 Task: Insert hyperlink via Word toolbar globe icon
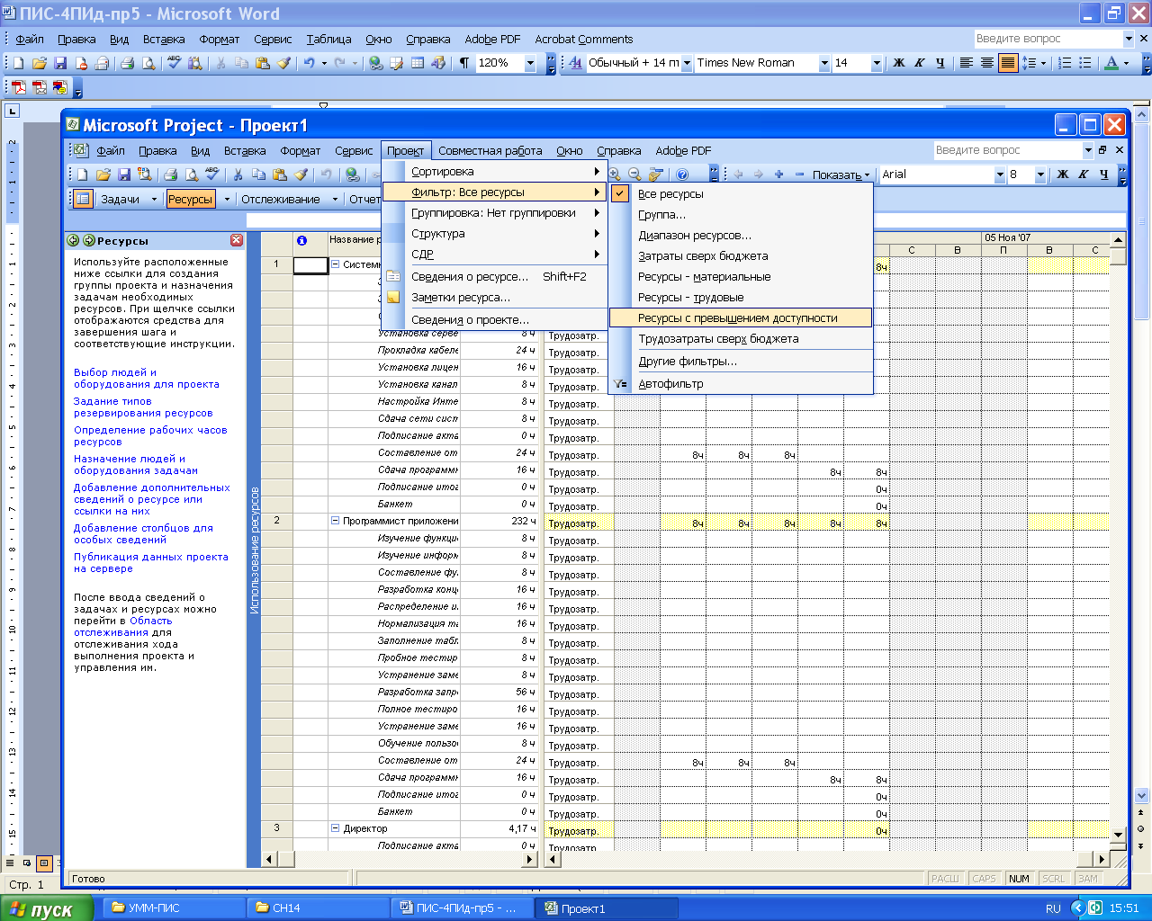coord(375,63)
